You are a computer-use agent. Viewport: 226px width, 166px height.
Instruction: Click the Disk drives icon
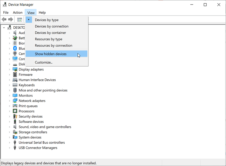15,64
